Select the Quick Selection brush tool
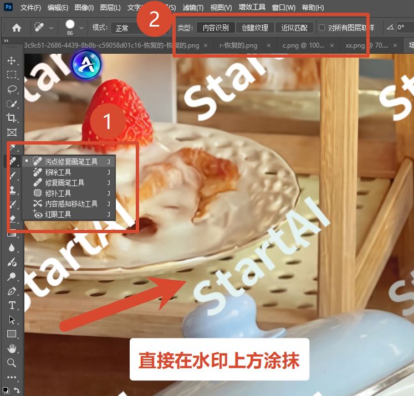 point(12,104)
